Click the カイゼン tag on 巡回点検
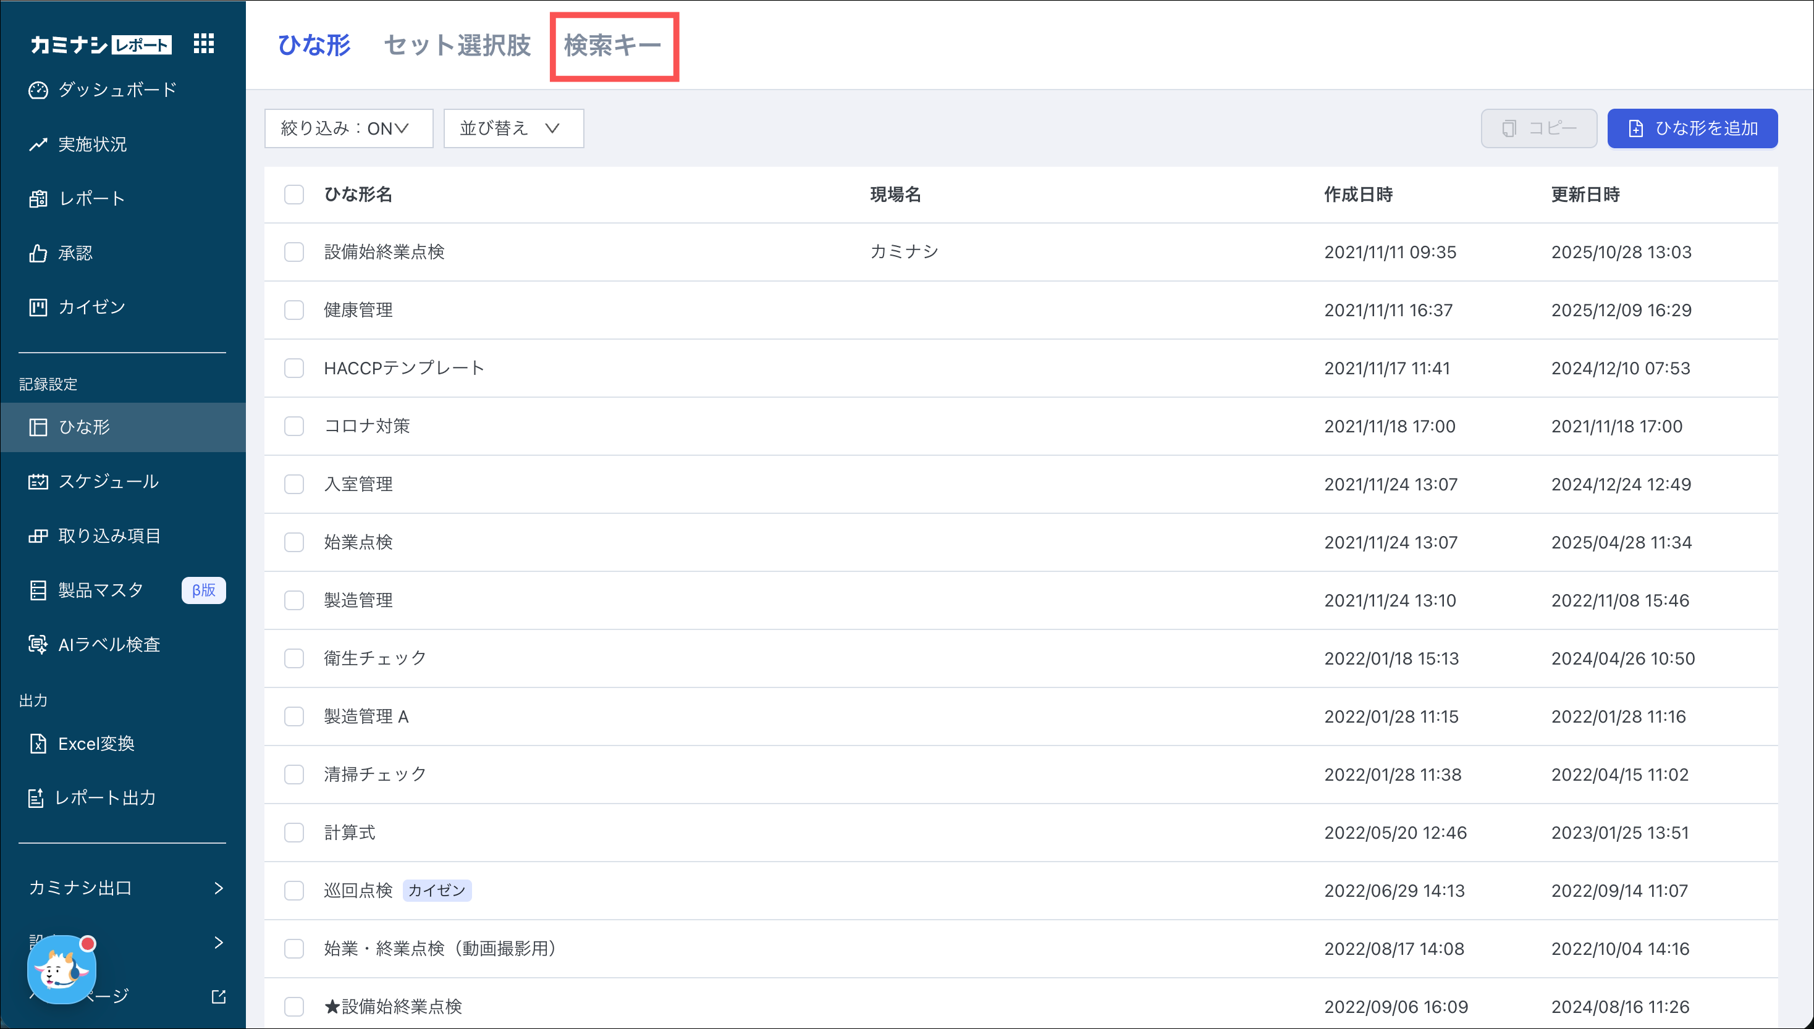 [437, 891]
